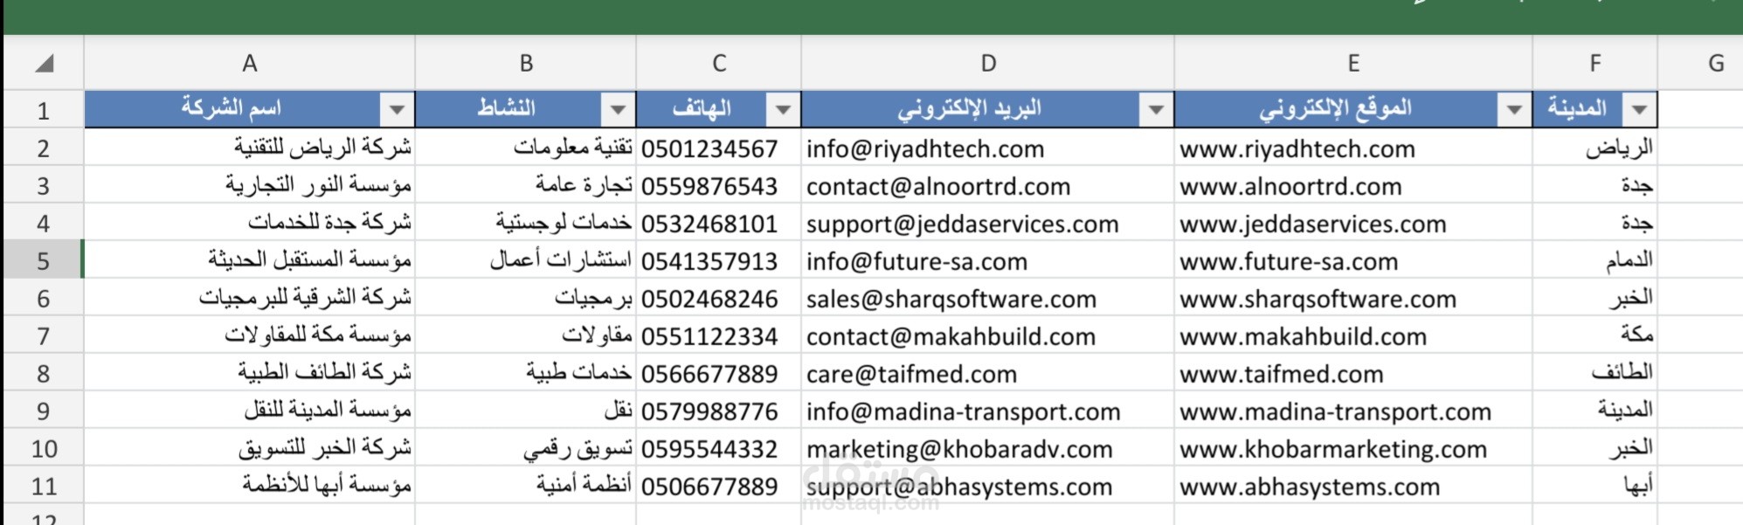
Task: Open filter dropdown for الهاتف column
Action: [x=783, y=110]
